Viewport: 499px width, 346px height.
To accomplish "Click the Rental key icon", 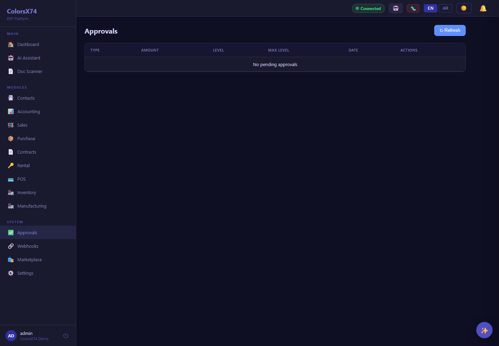I will (x=11, y=165).
